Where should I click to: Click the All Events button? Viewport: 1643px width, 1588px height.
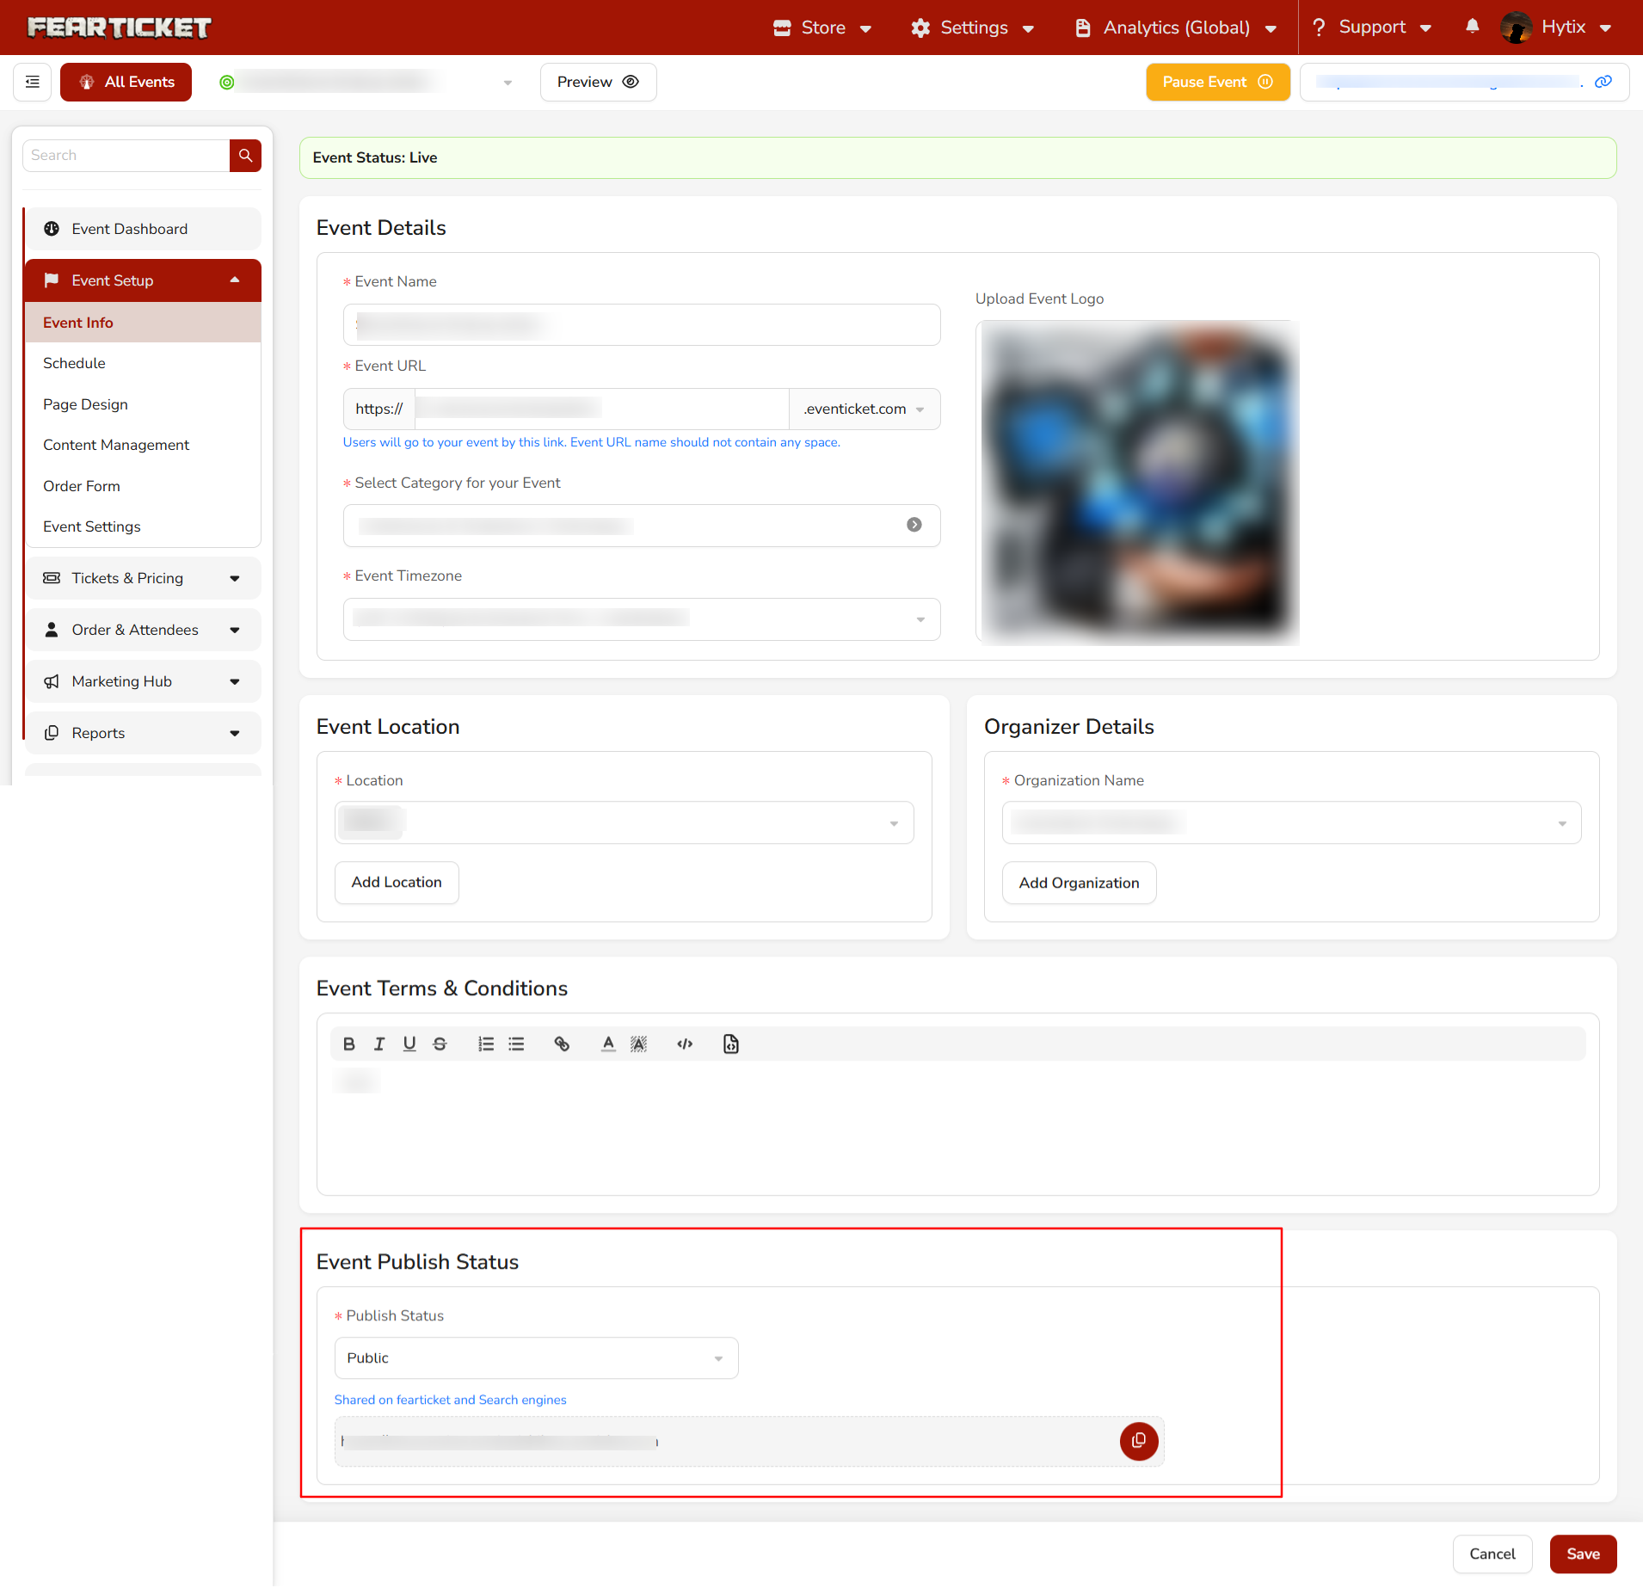point(126,82)
